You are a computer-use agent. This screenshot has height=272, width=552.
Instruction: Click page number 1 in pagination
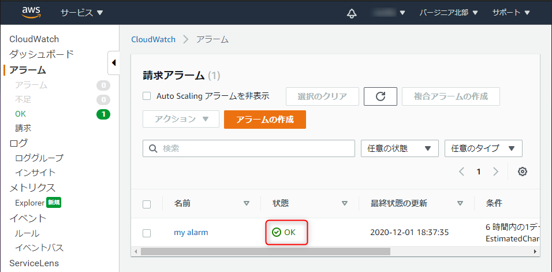(479, 172)
